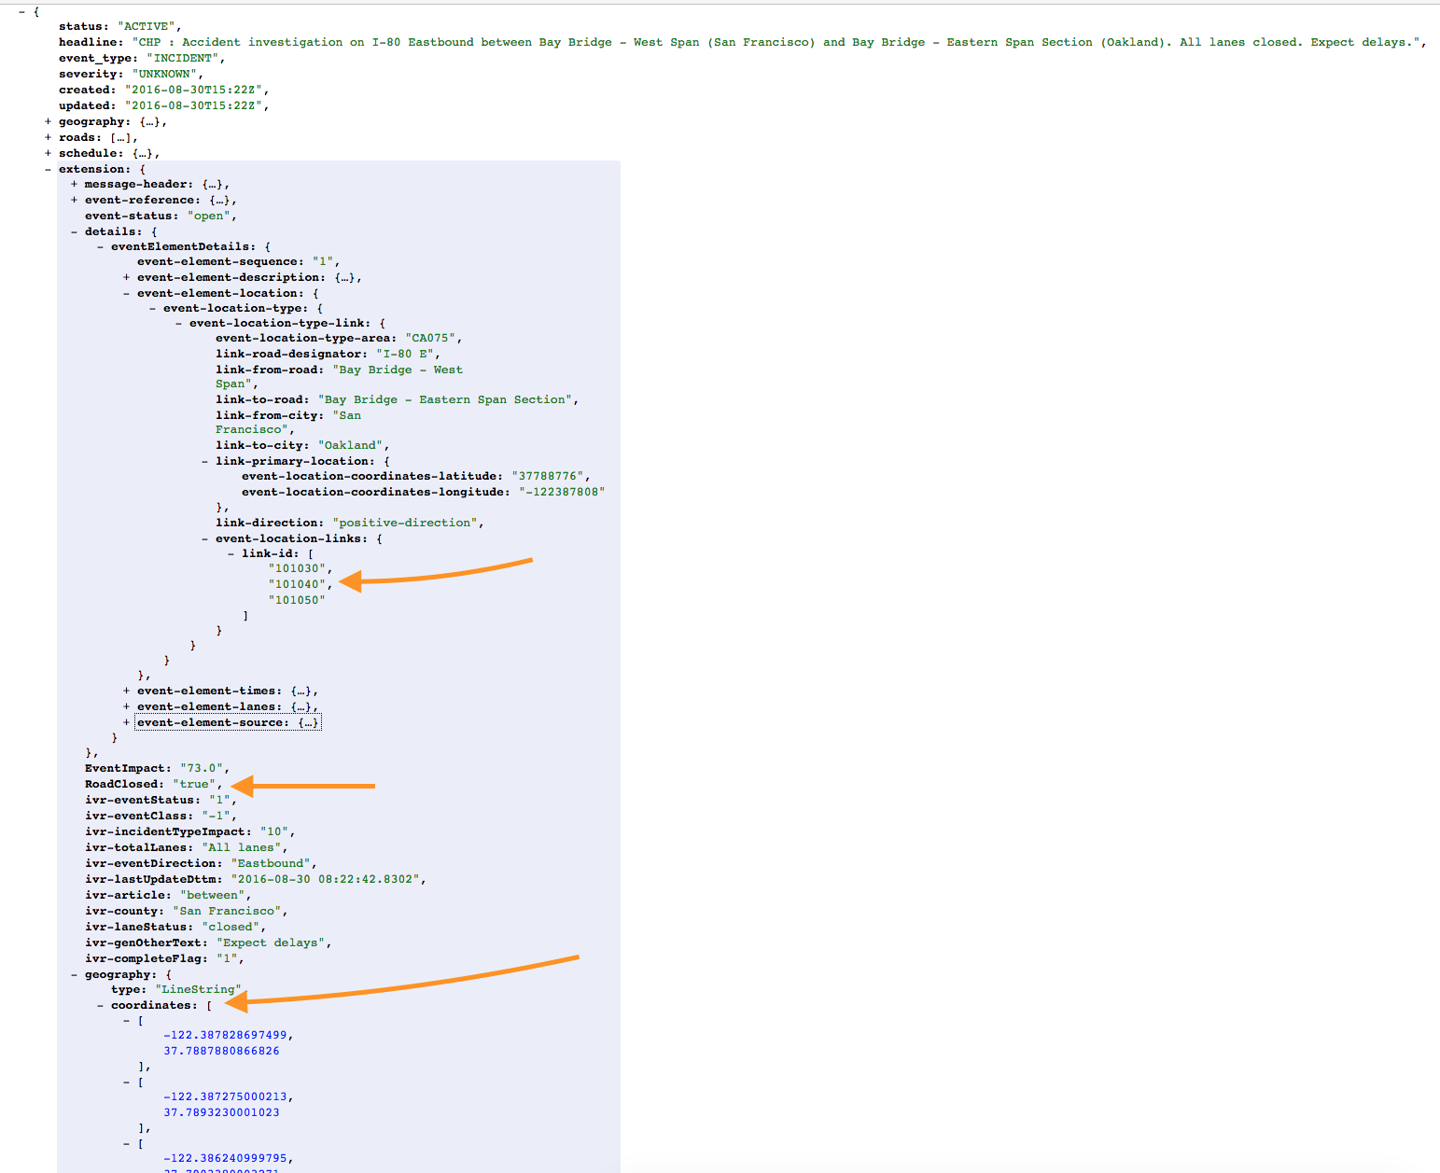
Task: Select ivr-article value "between"
Action: tap(212, 896)
